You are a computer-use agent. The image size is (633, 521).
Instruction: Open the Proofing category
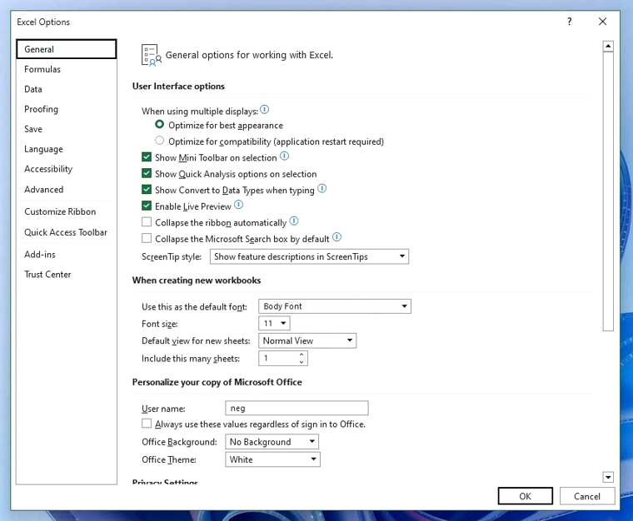[66, 109]
